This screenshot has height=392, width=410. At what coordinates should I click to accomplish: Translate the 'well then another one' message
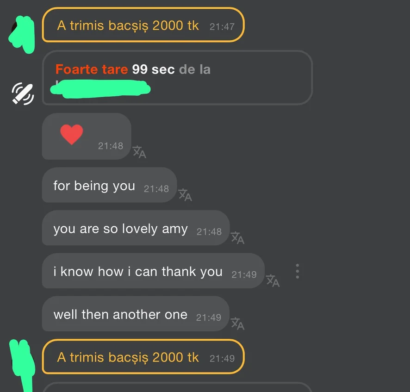pyautogui.click(x=237, y=324)
